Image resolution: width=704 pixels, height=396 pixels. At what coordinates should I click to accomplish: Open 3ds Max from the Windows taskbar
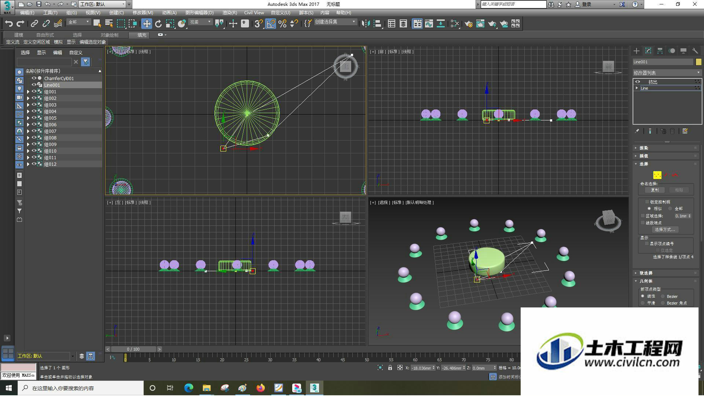(x=314, y=388)
